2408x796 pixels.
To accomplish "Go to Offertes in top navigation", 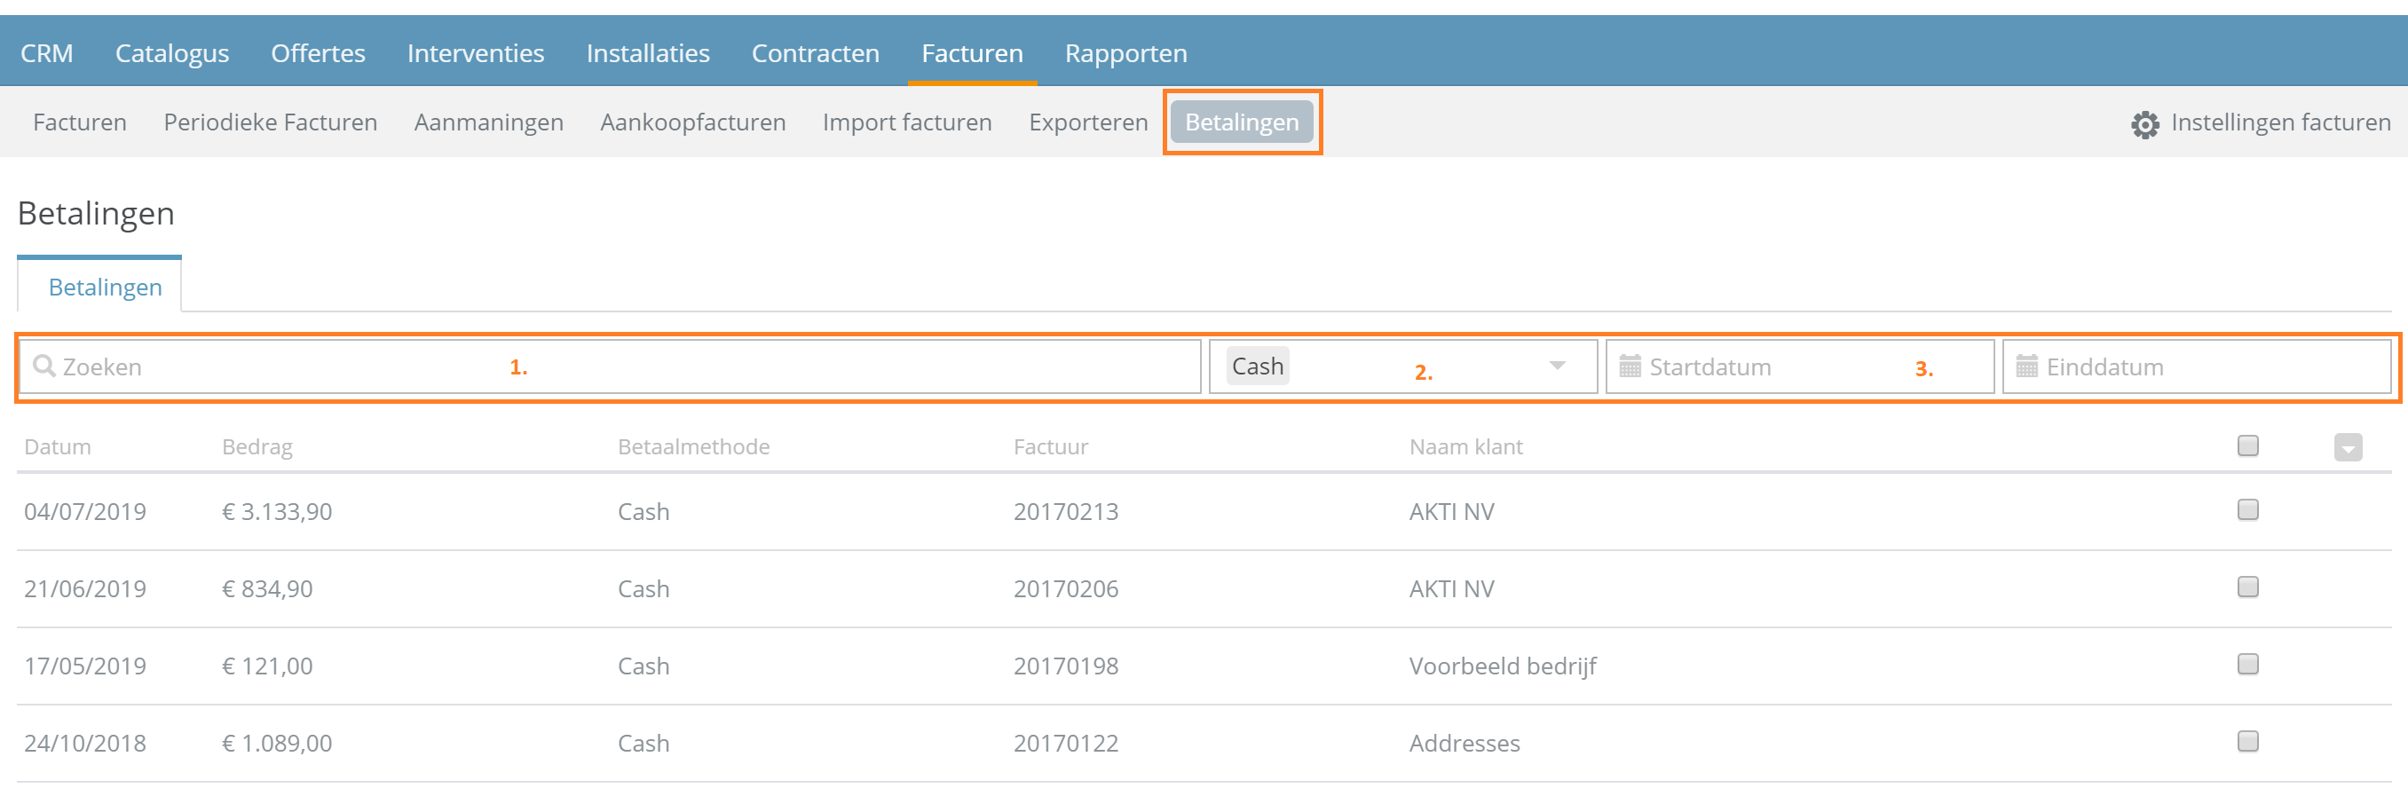I will pos(318,53).
